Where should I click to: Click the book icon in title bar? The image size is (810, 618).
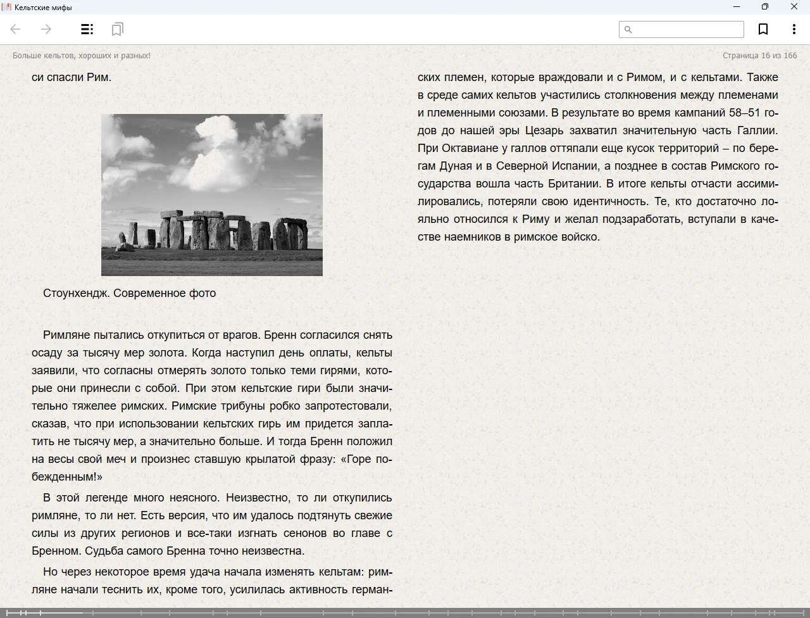tap(6, 7)
